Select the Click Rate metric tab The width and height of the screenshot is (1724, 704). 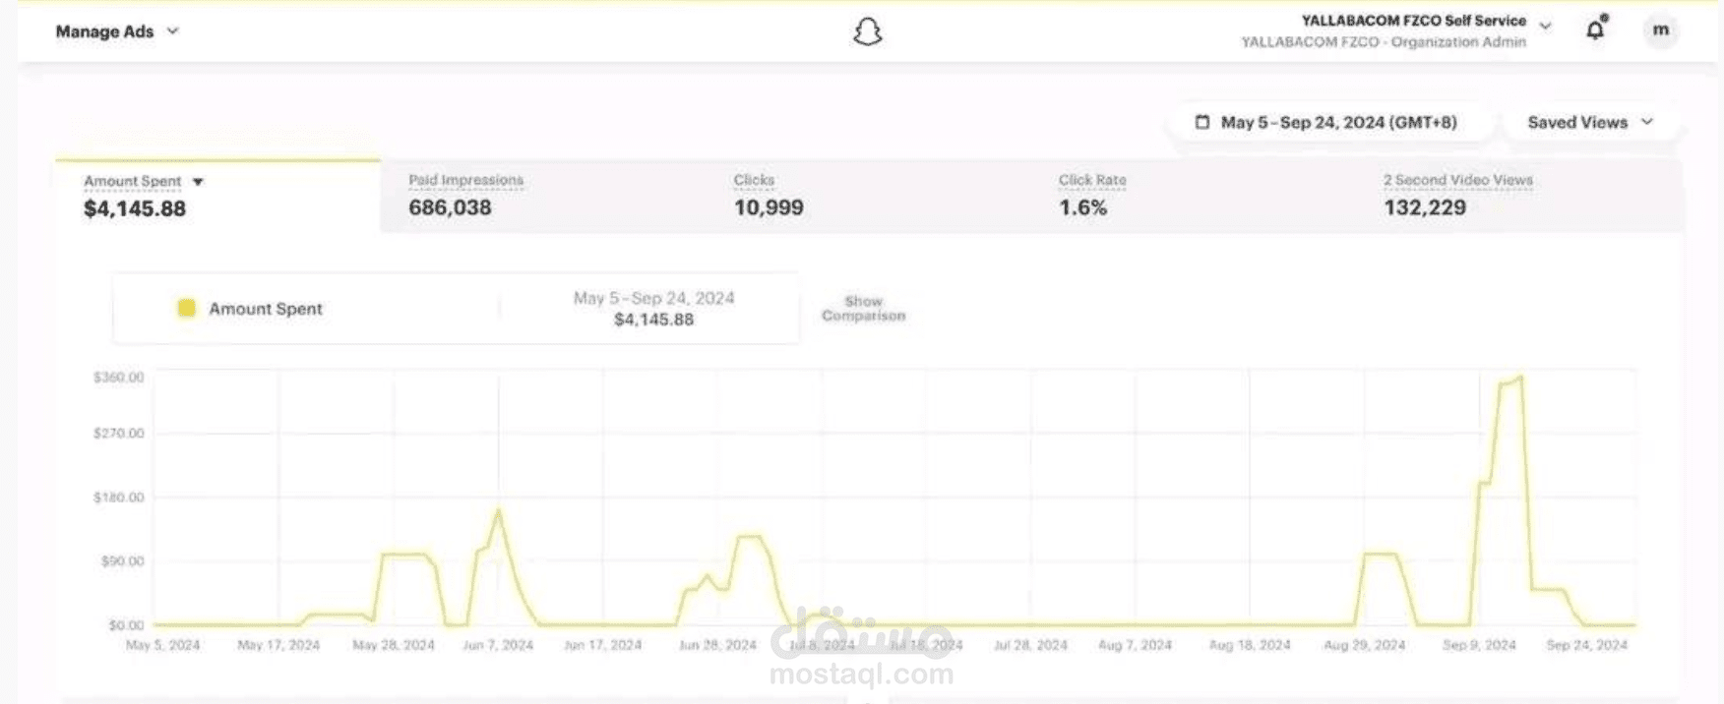[x=1192, y=196]
